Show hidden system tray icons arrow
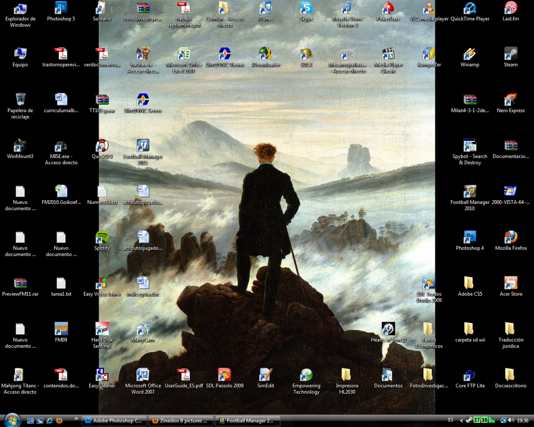Image resolution: width=534 pixels, height=427 pixels. 462,421
